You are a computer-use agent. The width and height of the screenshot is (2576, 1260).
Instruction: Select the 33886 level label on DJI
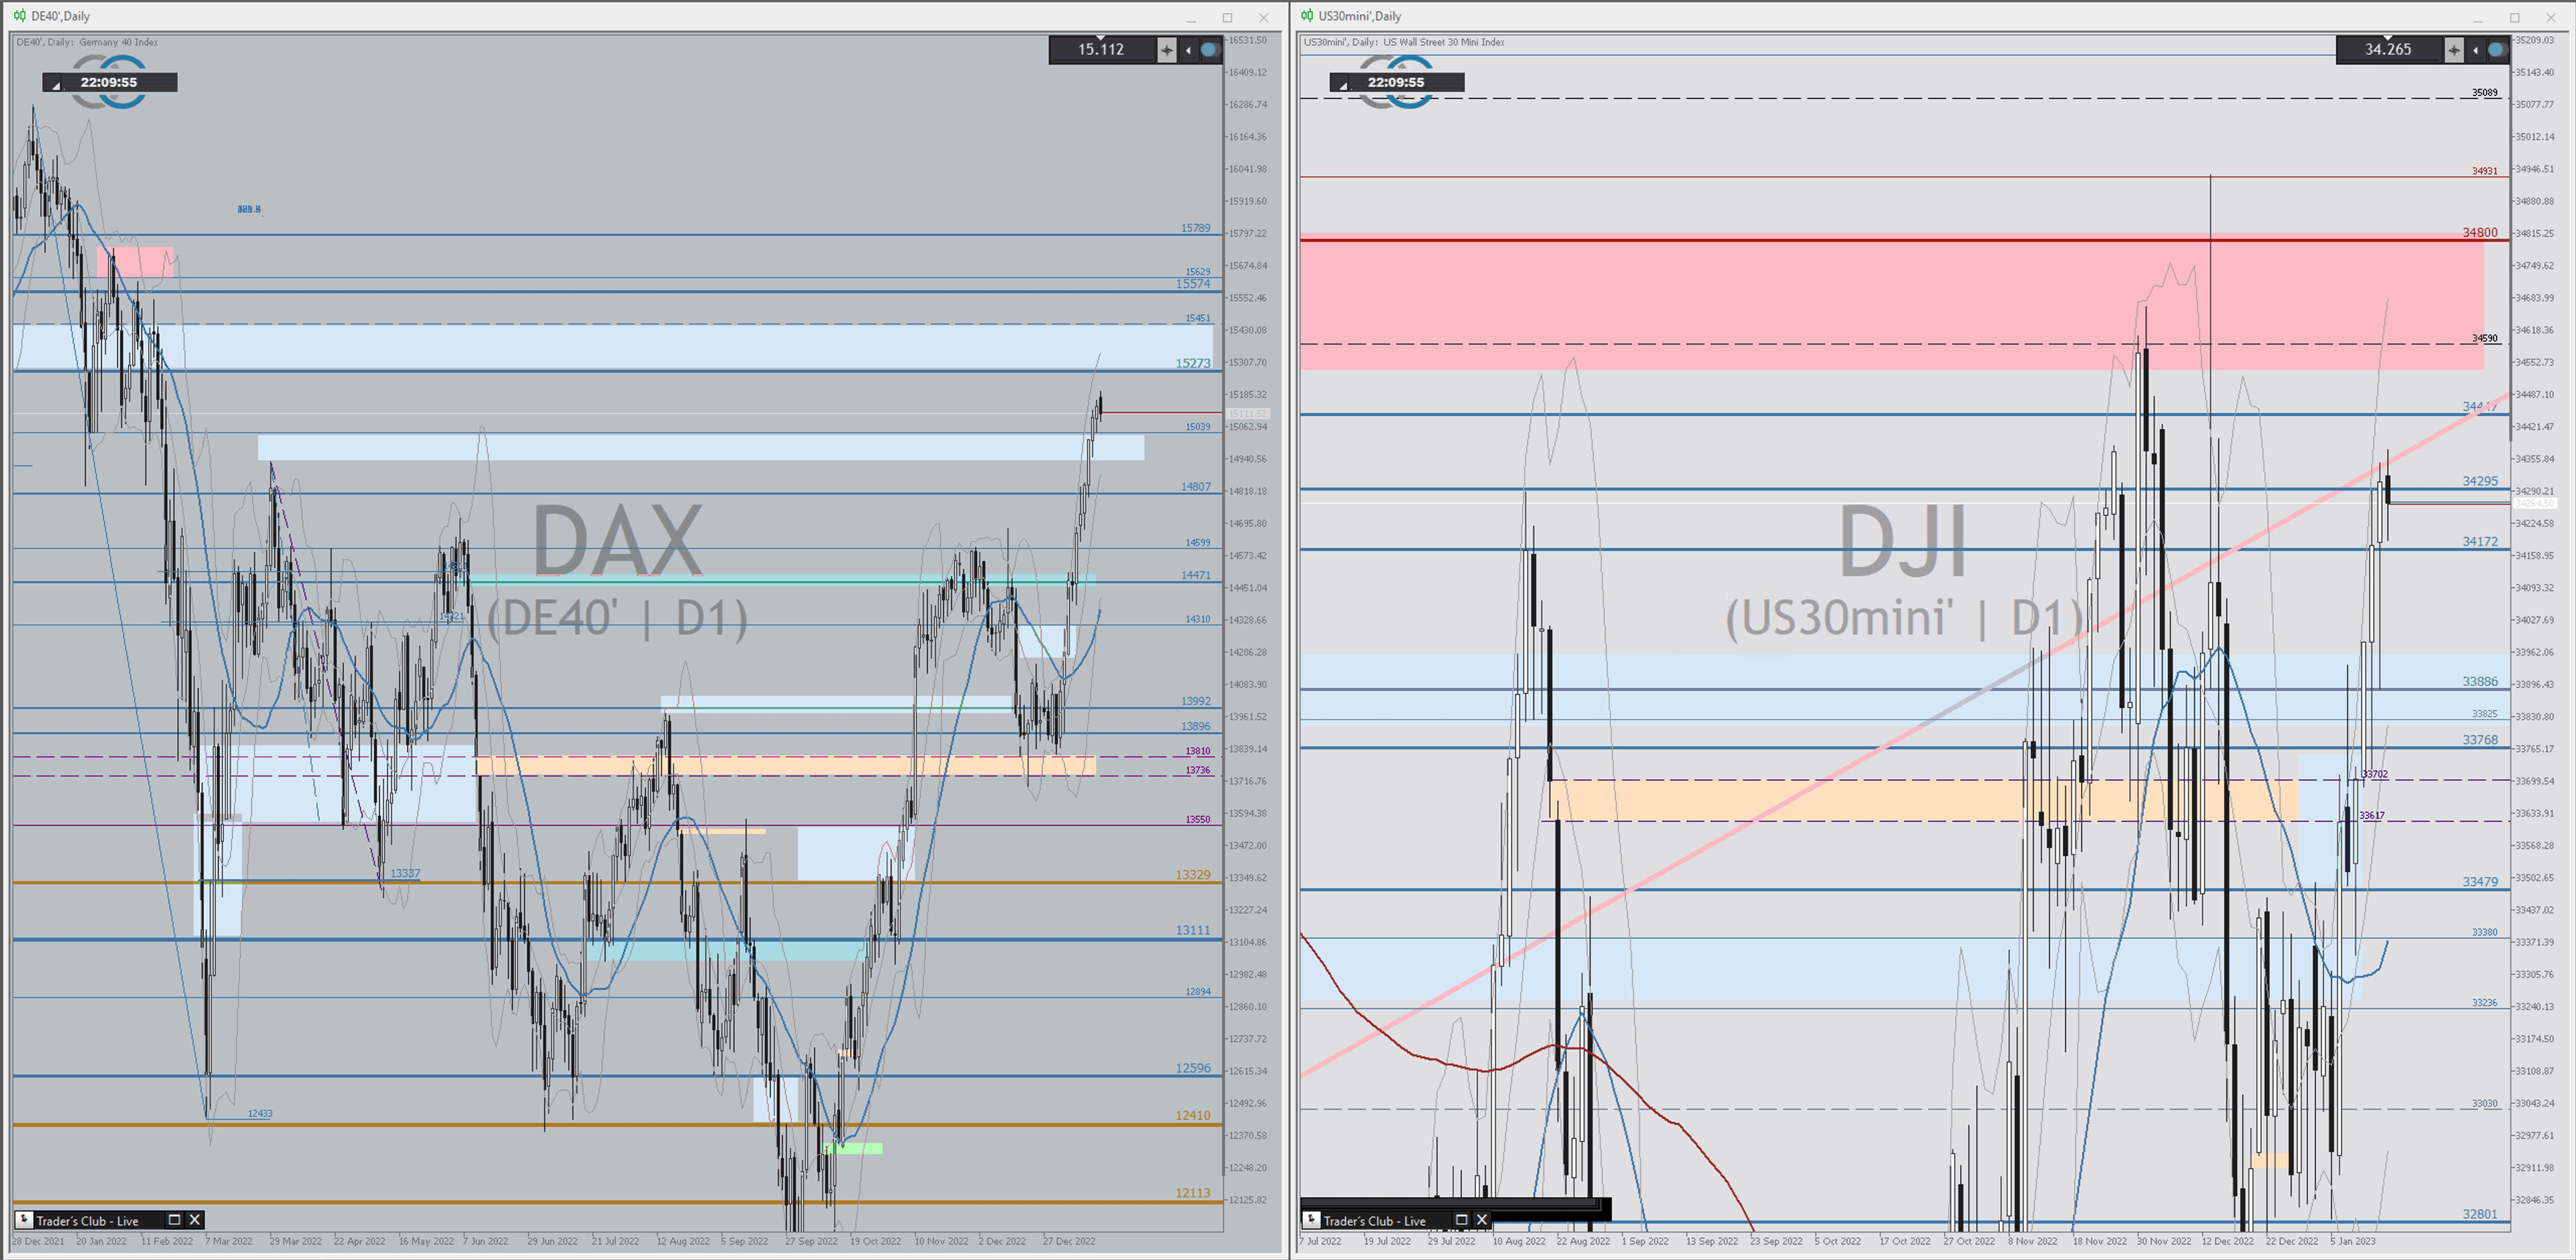click(x=2479, y=682)
